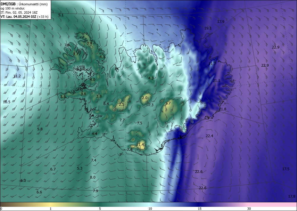Click the 5.1 precipitation value
Viewport: 297px width, 211px height.
coord(61,15)
